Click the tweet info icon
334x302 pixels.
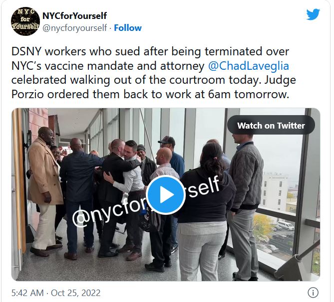313,293
